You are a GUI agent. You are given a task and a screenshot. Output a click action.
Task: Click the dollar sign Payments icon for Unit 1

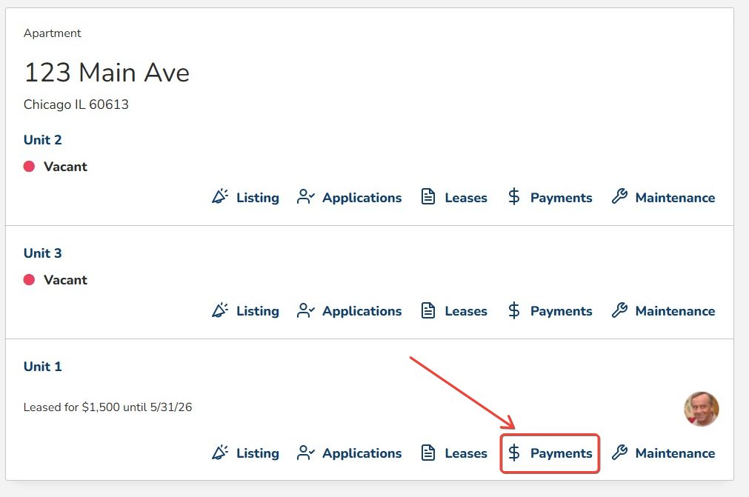tap(514, 453)
